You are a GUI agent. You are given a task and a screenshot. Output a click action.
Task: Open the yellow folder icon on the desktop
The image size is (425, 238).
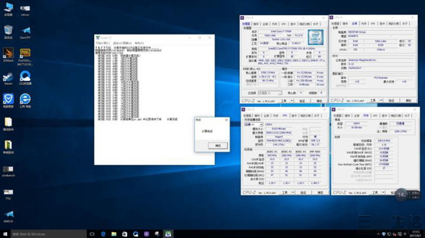point(8,124)
